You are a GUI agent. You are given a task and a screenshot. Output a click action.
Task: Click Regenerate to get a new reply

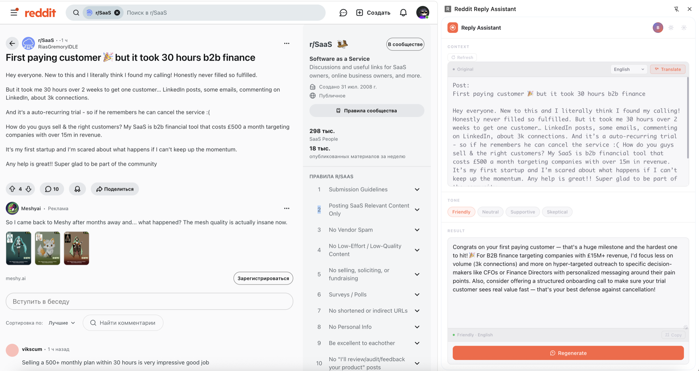tap(568, 353)
